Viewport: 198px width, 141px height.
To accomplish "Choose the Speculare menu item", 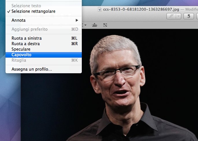I will pyautogui.click(x=44, y=49).
